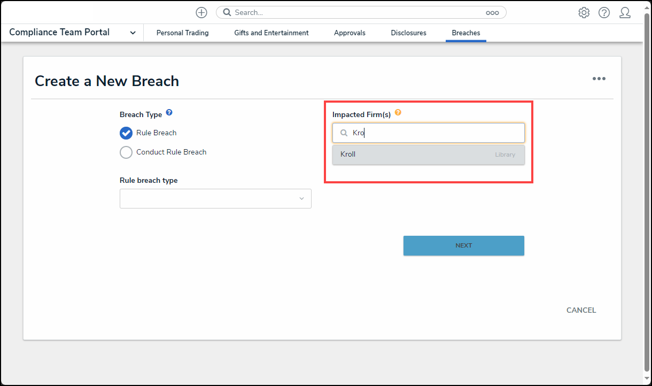The image size is (652, 386).
Task: Select the Conduct Rule Breach radio option
Action: pyautogui.click(x=126, y=152)
